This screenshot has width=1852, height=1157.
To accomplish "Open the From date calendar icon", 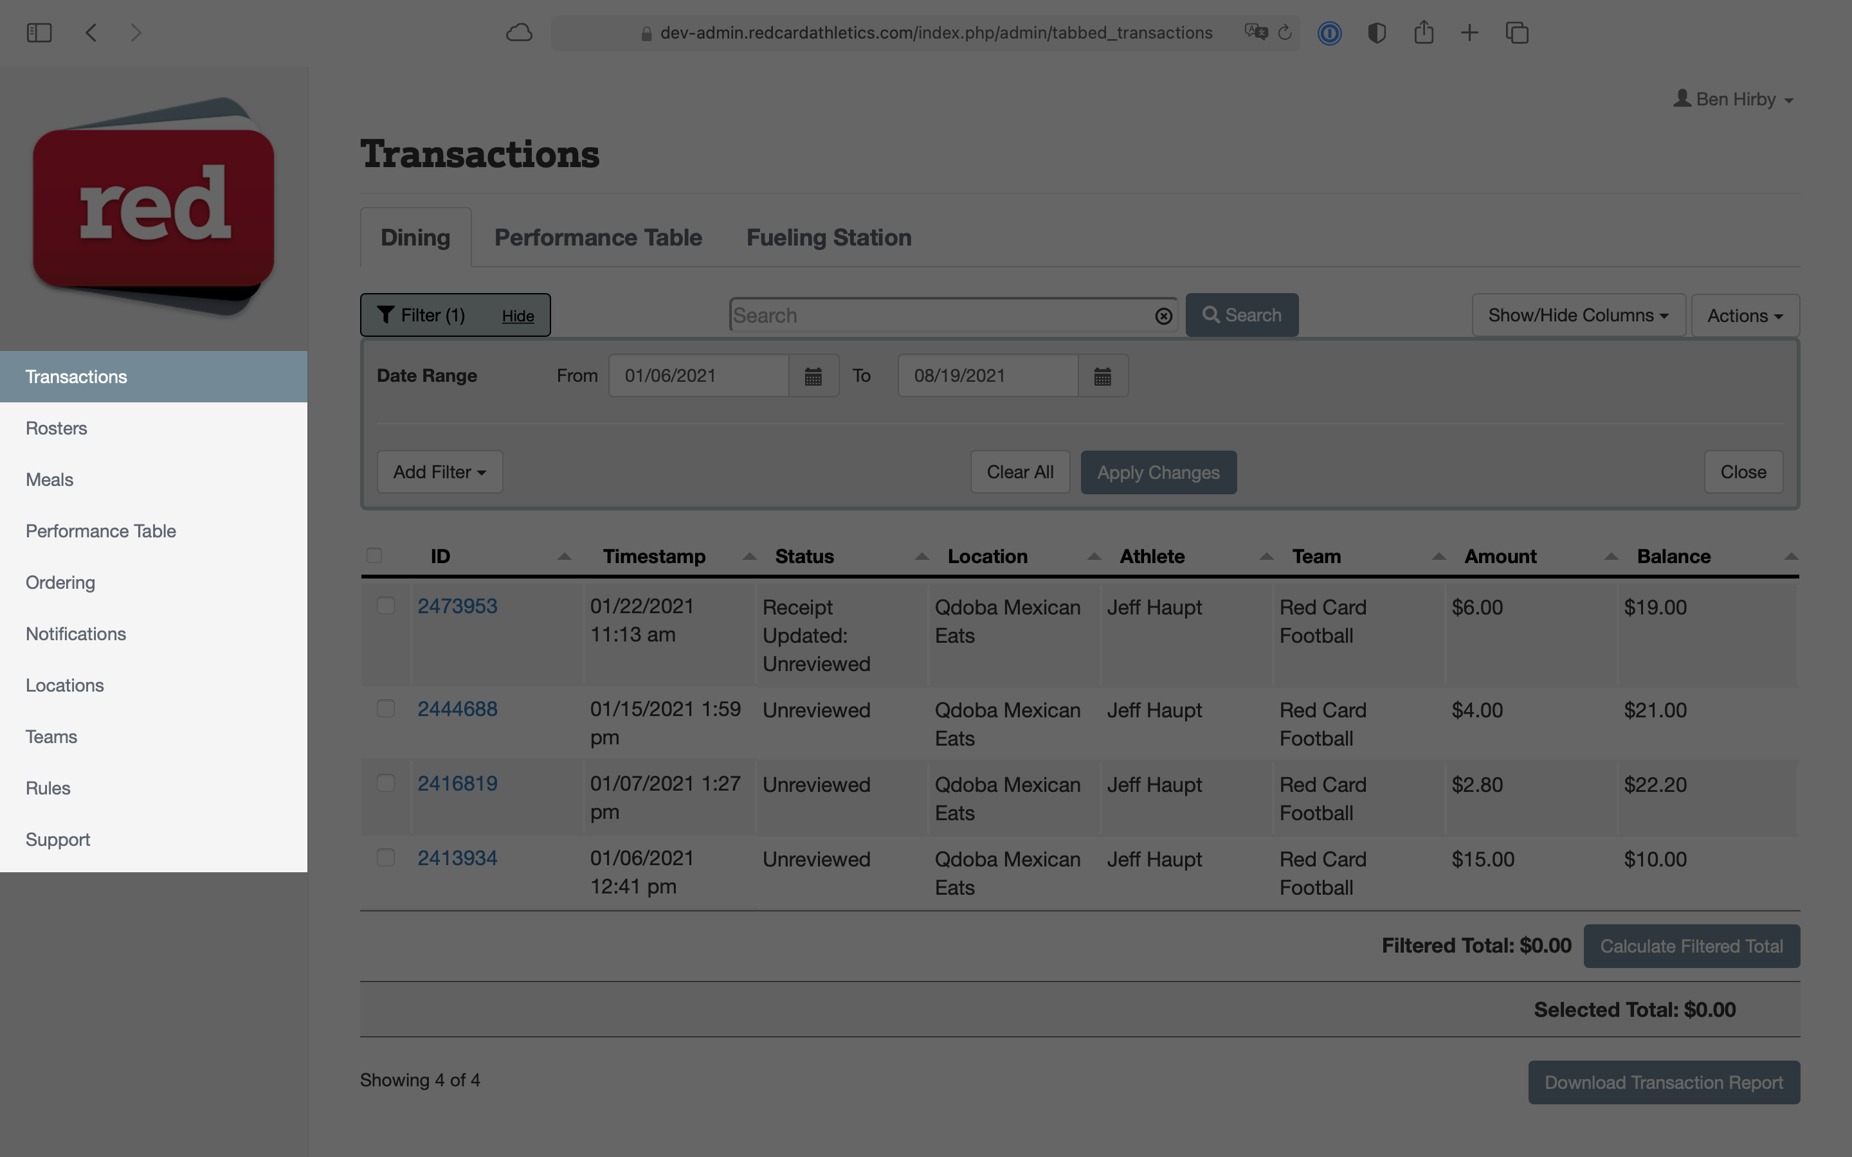I will pyautogui.click(x=813, y=376).
